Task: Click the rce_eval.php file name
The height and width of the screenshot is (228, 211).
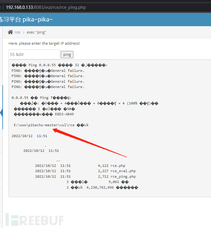Action: coord(123,171)
